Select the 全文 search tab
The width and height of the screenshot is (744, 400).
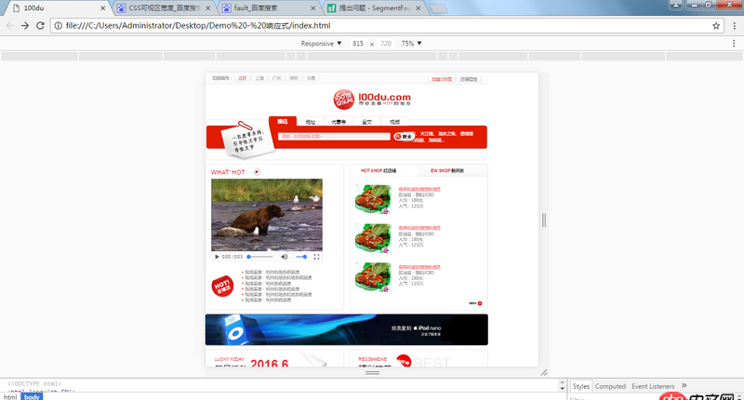(366, 122)
